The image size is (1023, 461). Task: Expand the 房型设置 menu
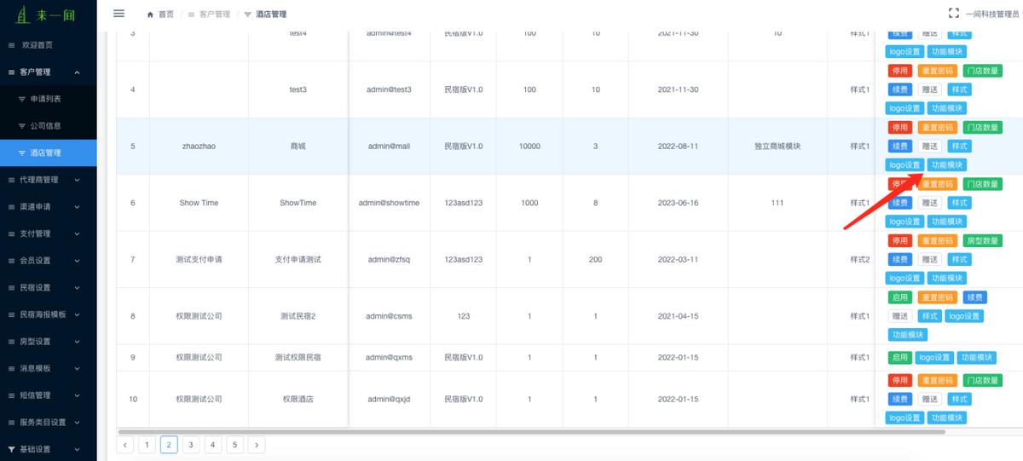(49, 342)
